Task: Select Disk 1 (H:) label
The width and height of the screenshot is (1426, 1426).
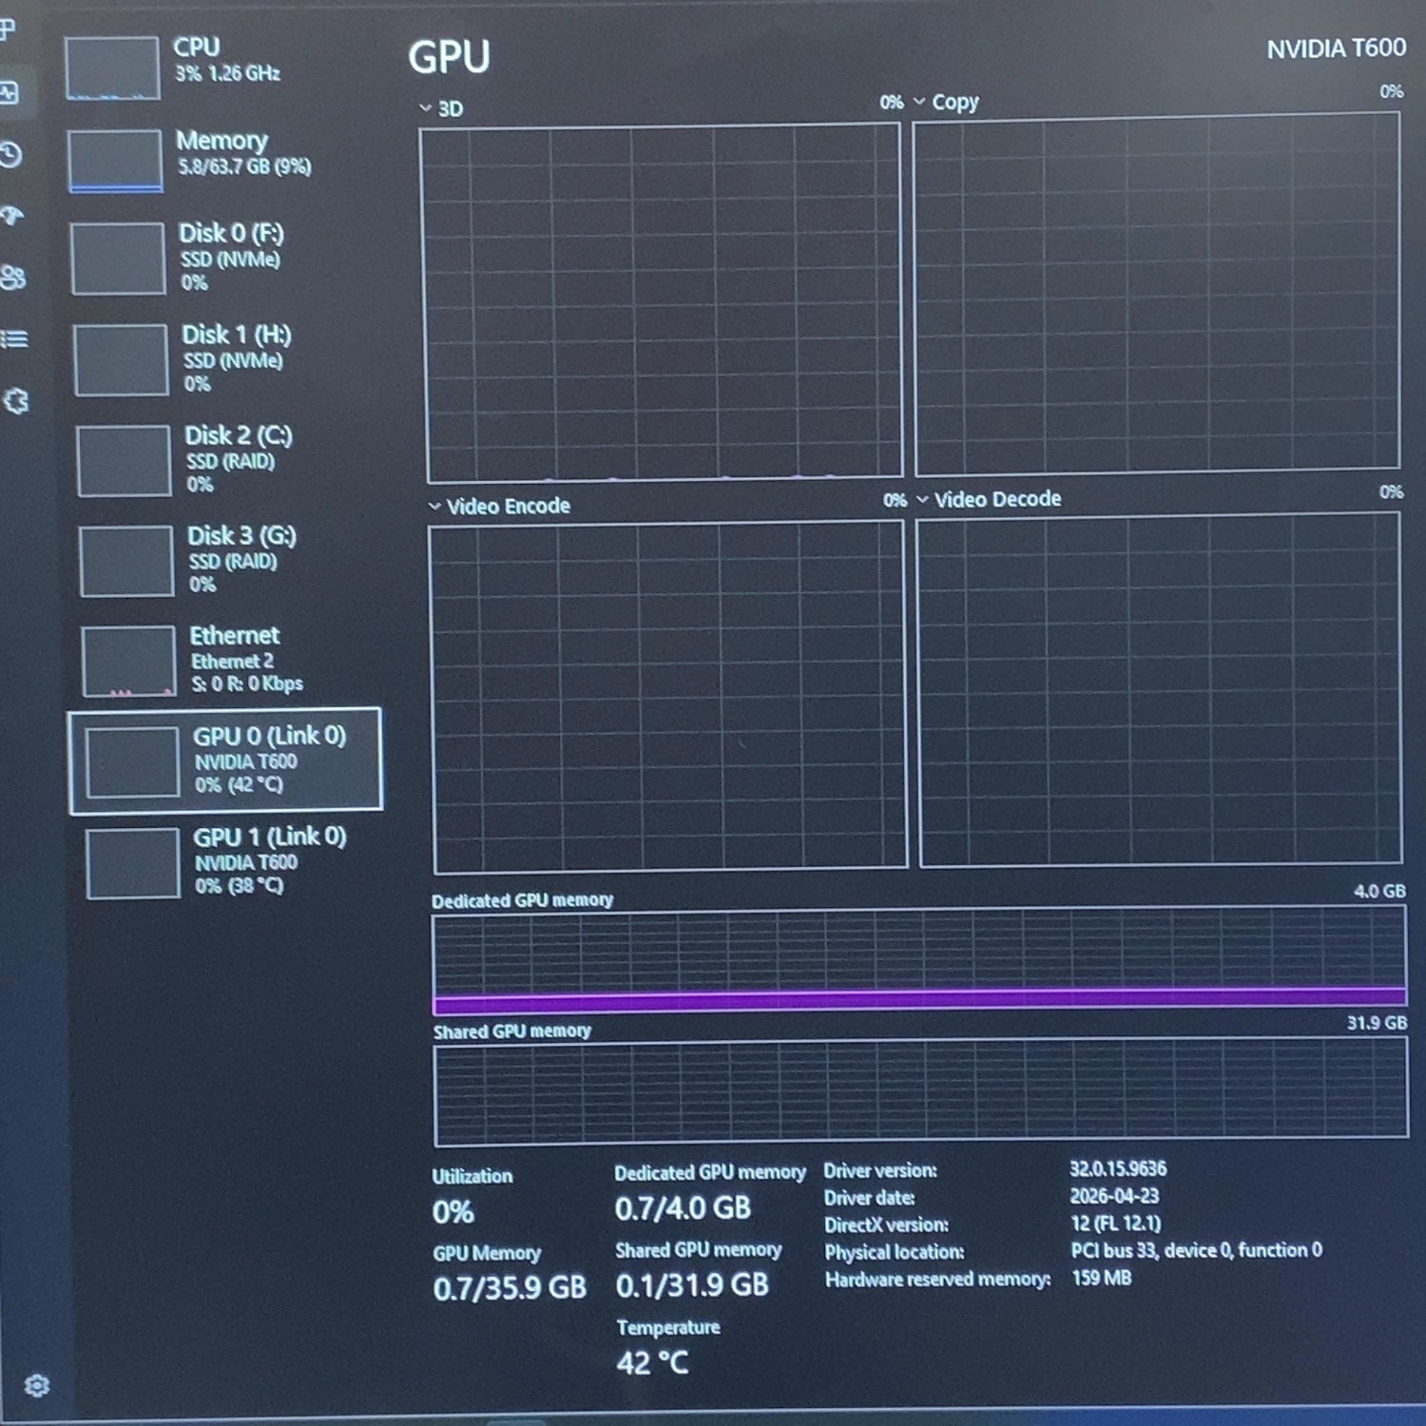Action: click(237, 335)
